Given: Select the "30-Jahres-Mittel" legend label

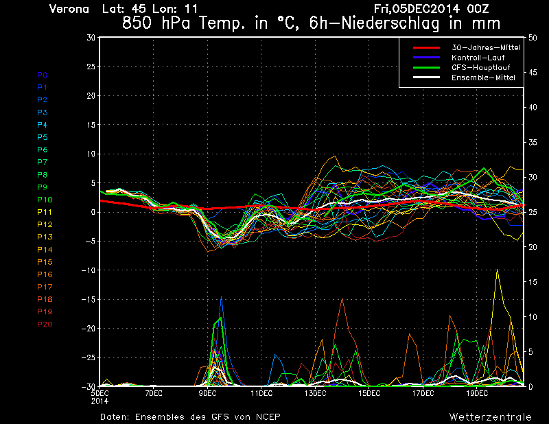Looking at the screenshot, I should pyautogui.click(x=486, y=47).
